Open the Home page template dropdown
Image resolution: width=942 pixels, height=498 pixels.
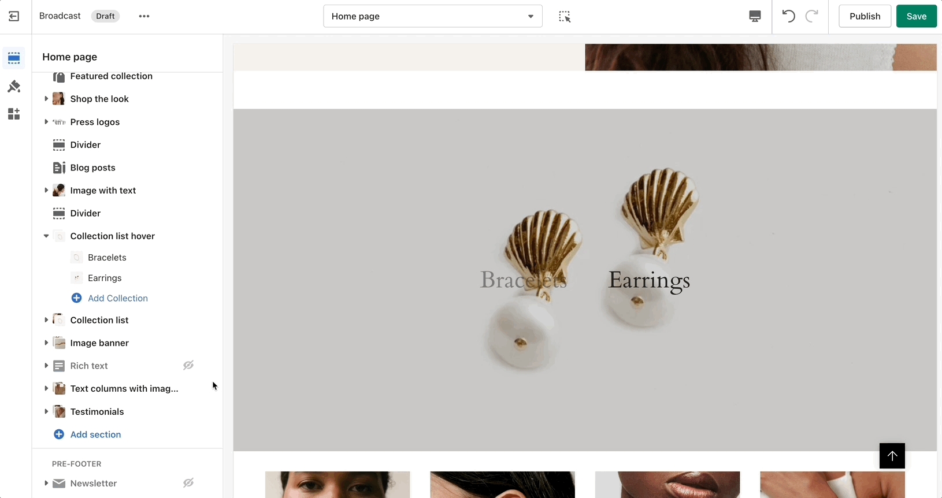432,16
